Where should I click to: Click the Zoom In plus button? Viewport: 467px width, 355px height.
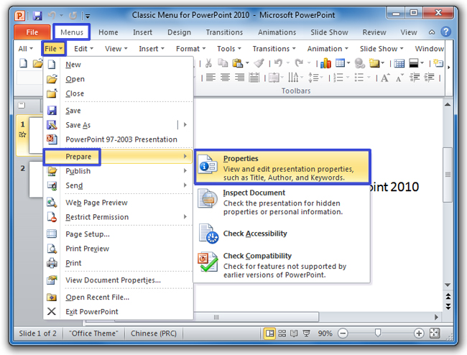(418, 333)
